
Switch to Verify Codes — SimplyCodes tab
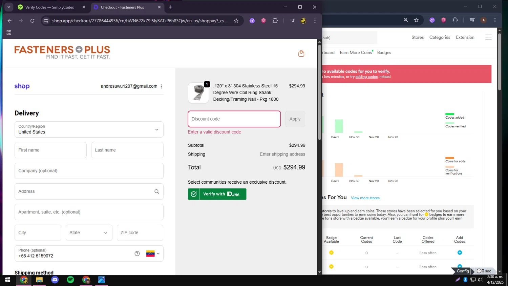49,7
